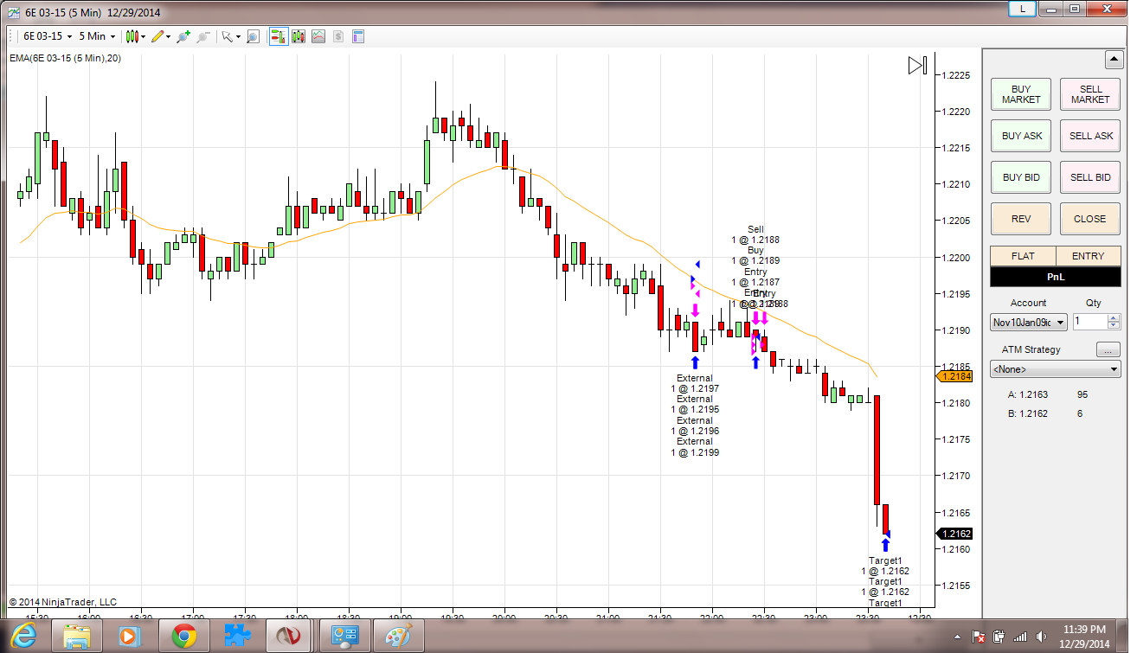Viewport: 1137px width, 653px height.
Task: Click the BUY MARKET button
Action: coord(1021,94)
